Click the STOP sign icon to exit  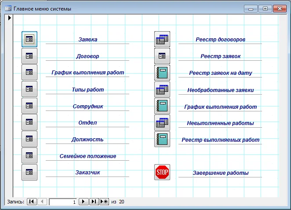[x=162, y=172]
